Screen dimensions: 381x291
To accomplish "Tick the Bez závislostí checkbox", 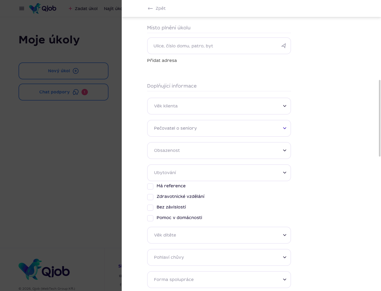I will click(x=150, y=208).
